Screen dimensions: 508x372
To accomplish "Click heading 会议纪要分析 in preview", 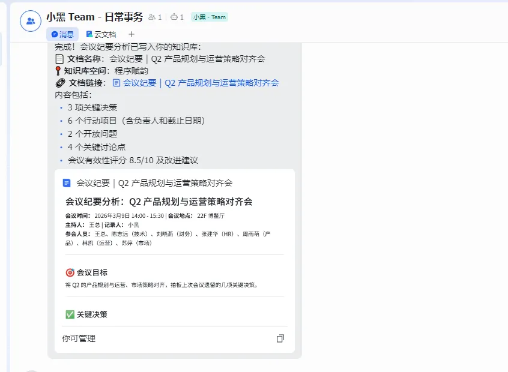I will pos(159,202).
